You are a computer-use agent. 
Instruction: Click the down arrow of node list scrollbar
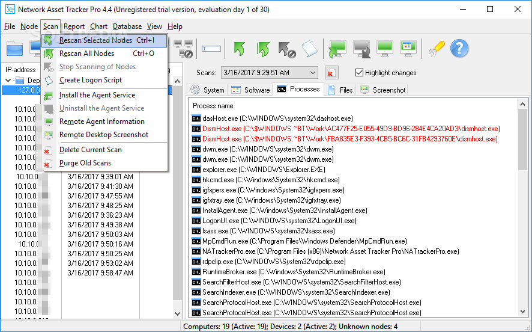point(178,313)
